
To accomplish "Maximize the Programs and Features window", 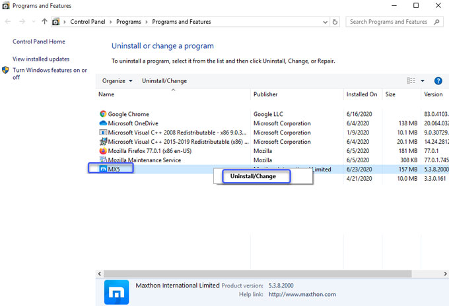I will [416, 5].
